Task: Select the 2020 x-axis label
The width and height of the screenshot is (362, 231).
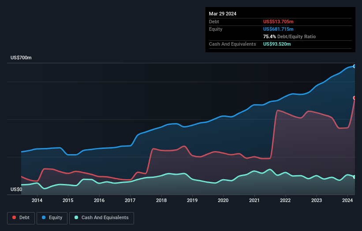Action: (223, 200)
